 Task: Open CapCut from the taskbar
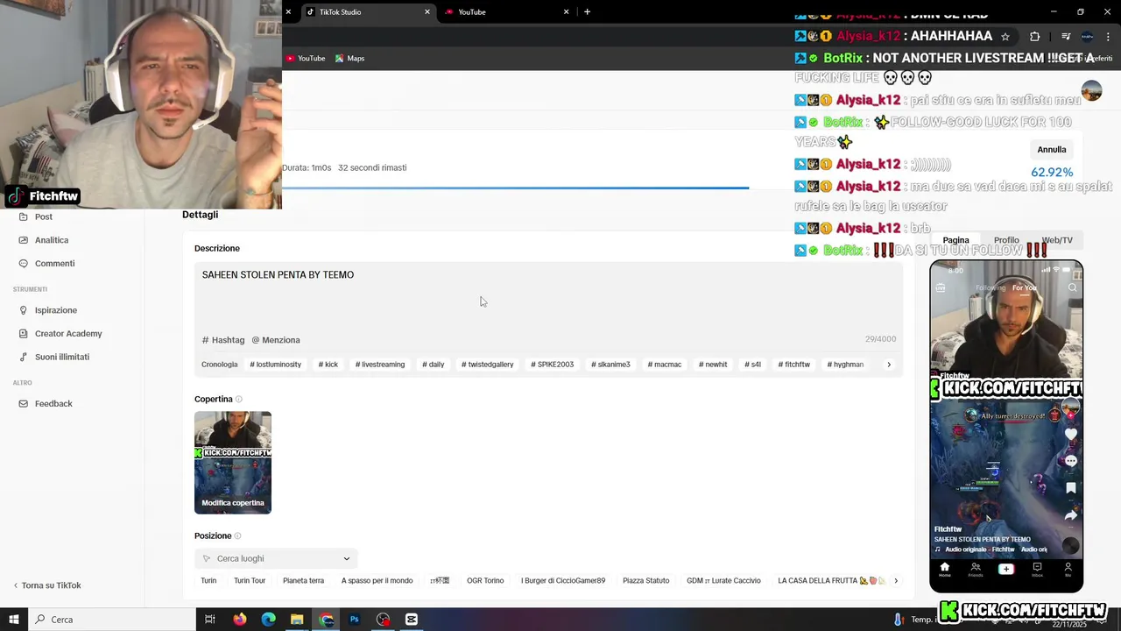pos(412,620)
